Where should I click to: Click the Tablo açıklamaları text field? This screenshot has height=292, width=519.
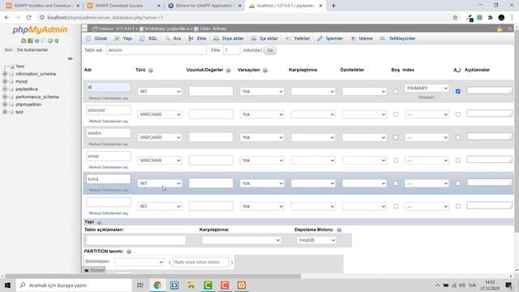click(136, 240)
